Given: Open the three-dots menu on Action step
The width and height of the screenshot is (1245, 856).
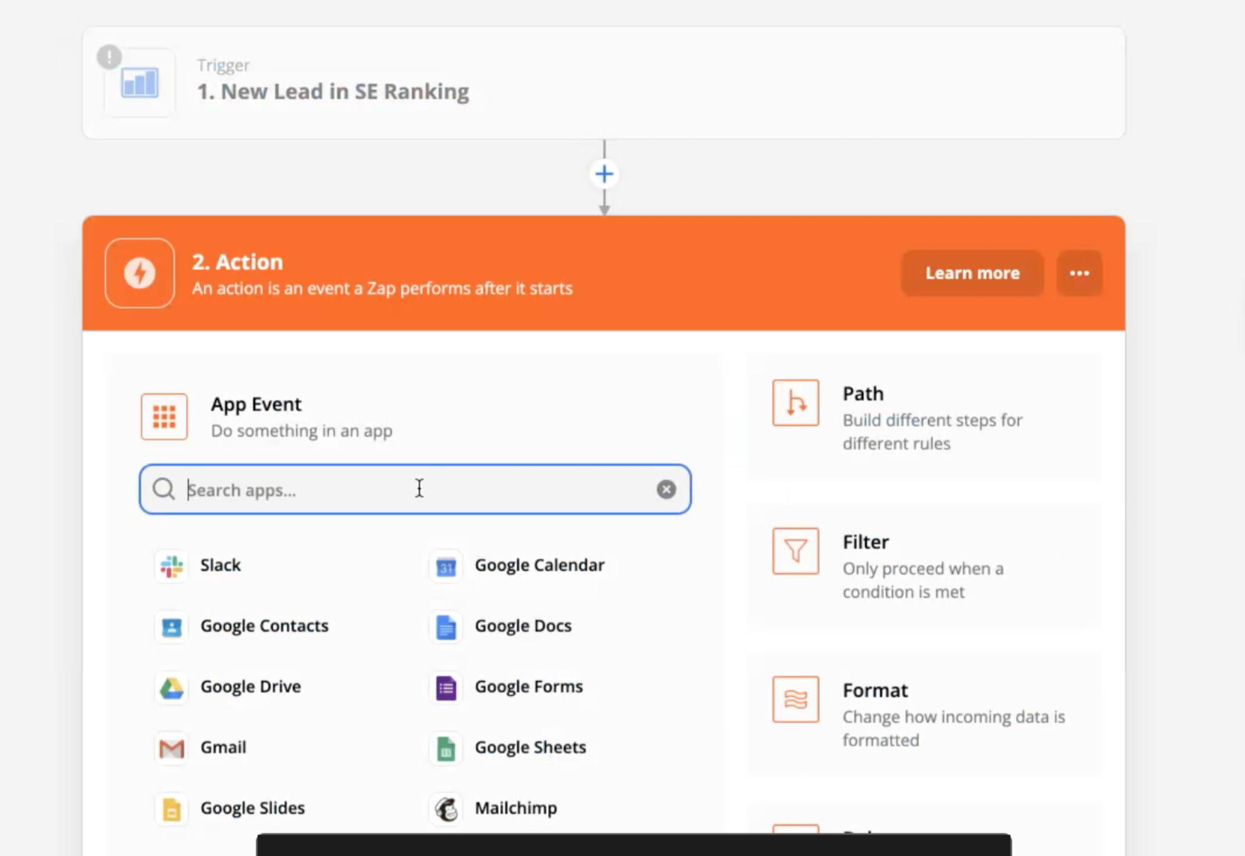Looking at the screenshot, I should pyautogui.click(x=1079, y=273).
